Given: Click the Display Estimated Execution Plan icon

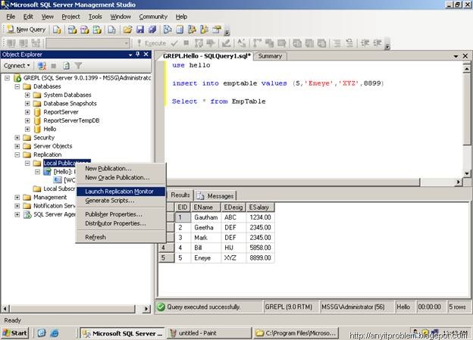Looking at the screenshot, I should (199, 43).
